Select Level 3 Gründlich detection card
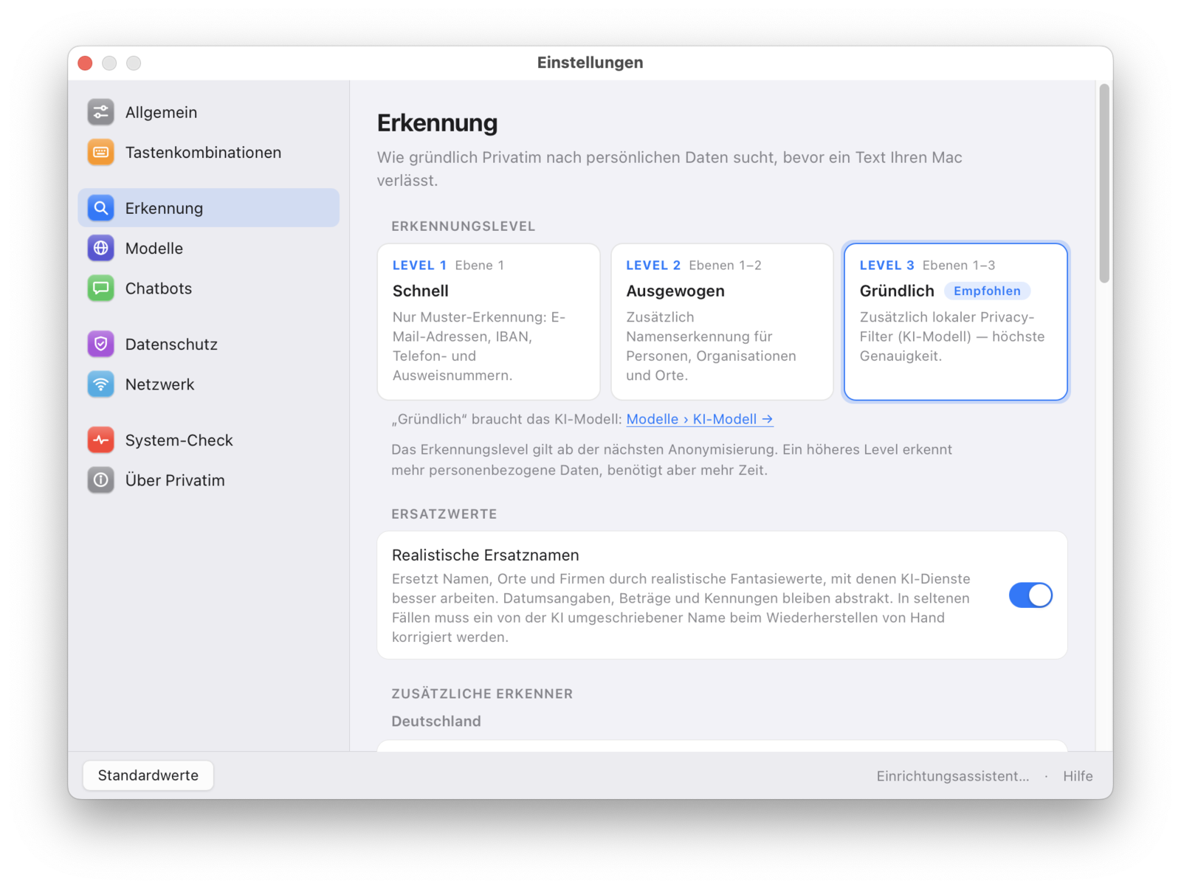1181x889 pixels. (955, 322)
